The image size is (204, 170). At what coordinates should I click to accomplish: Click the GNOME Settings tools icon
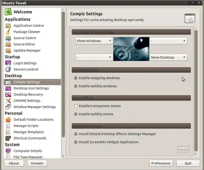tap(8, 101)
